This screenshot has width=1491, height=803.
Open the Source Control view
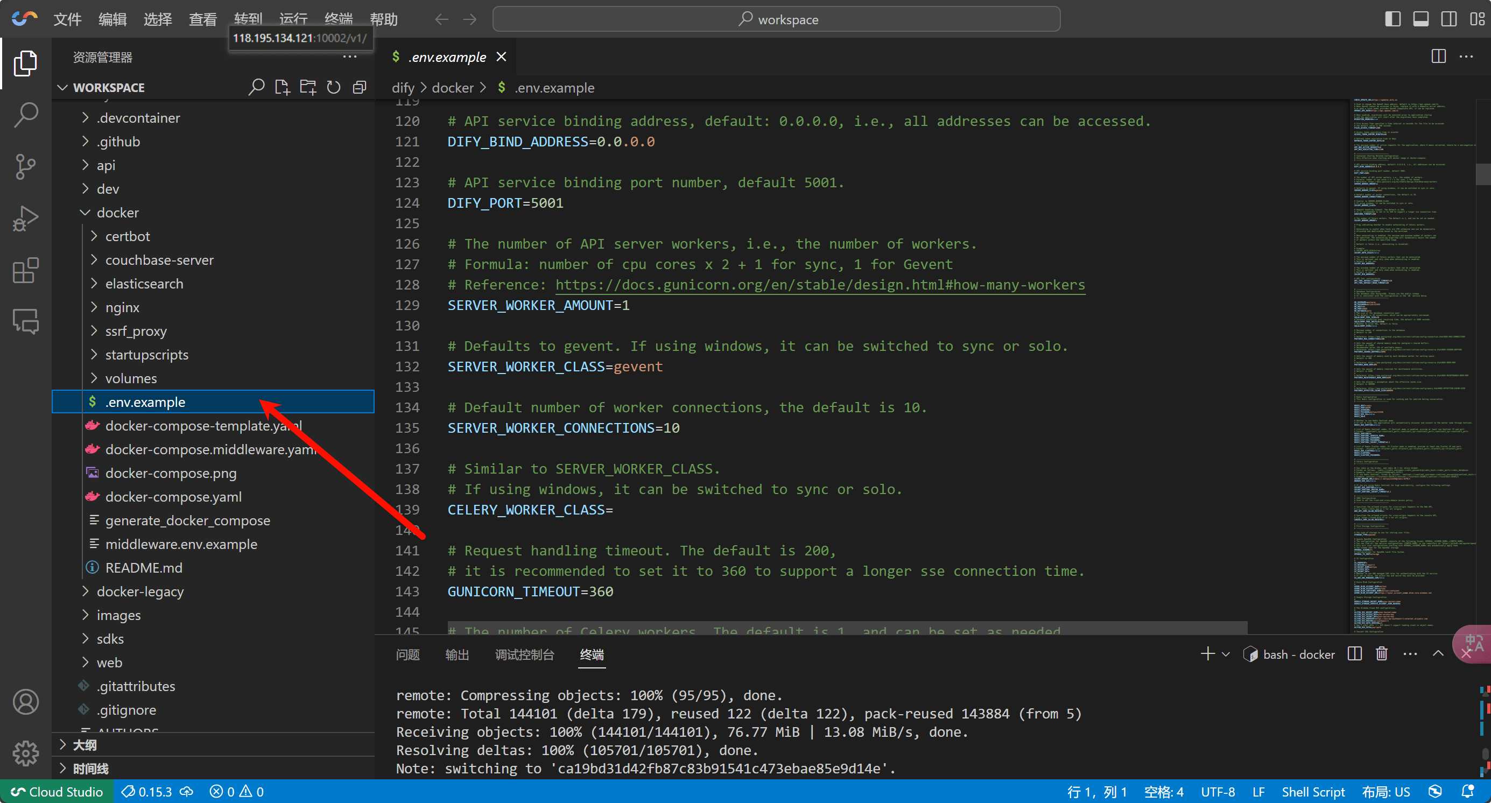25,167
